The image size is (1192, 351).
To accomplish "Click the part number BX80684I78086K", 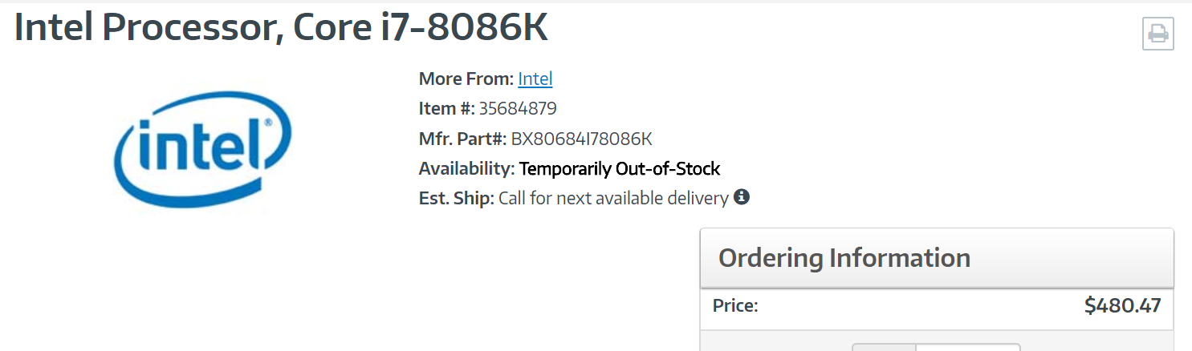I will [x=582, y=139].
